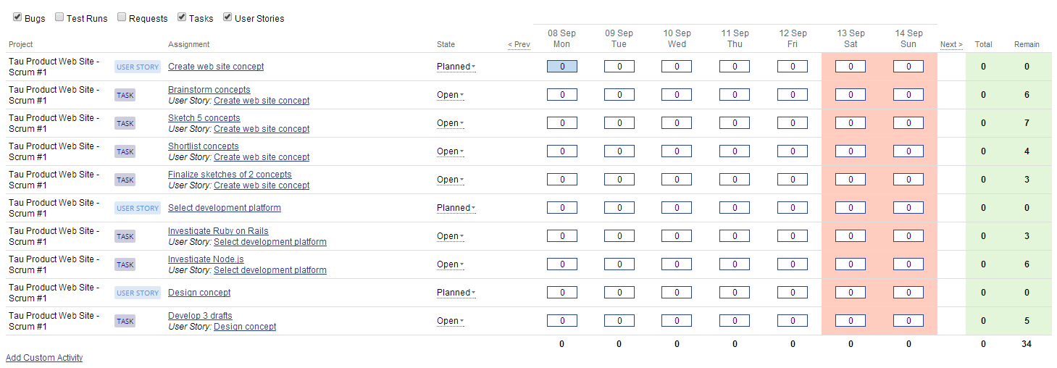
Task: Open state dropdown for Finalize sketches of 2 concepts
Action: 450,180
